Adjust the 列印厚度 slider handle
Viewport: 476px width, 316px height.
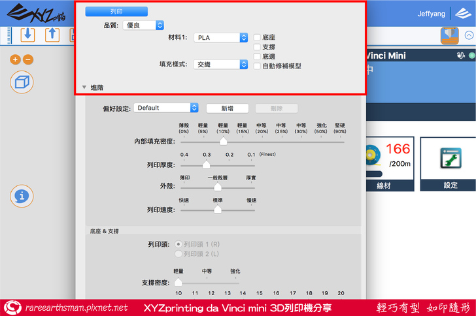pos(207,165)
